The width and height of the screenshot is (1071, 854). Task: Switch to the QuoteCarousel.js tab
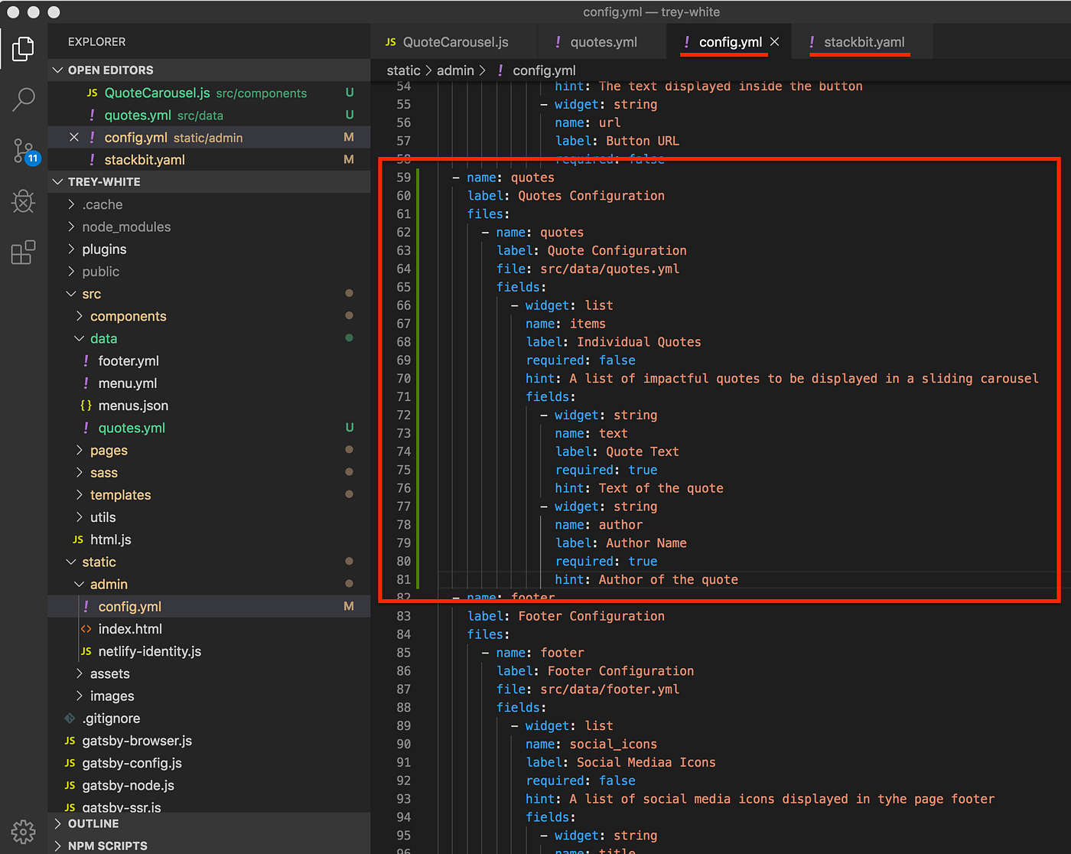[x=454, y=42]
